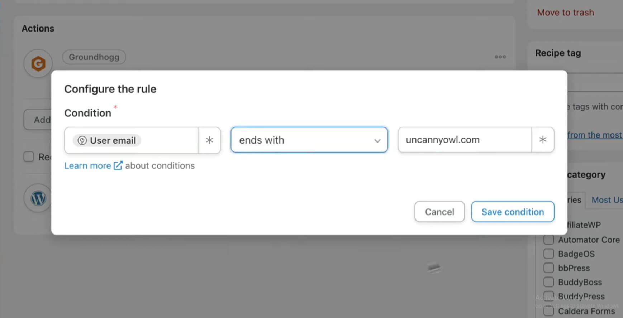Click the Move to trash link

(565, 13)
